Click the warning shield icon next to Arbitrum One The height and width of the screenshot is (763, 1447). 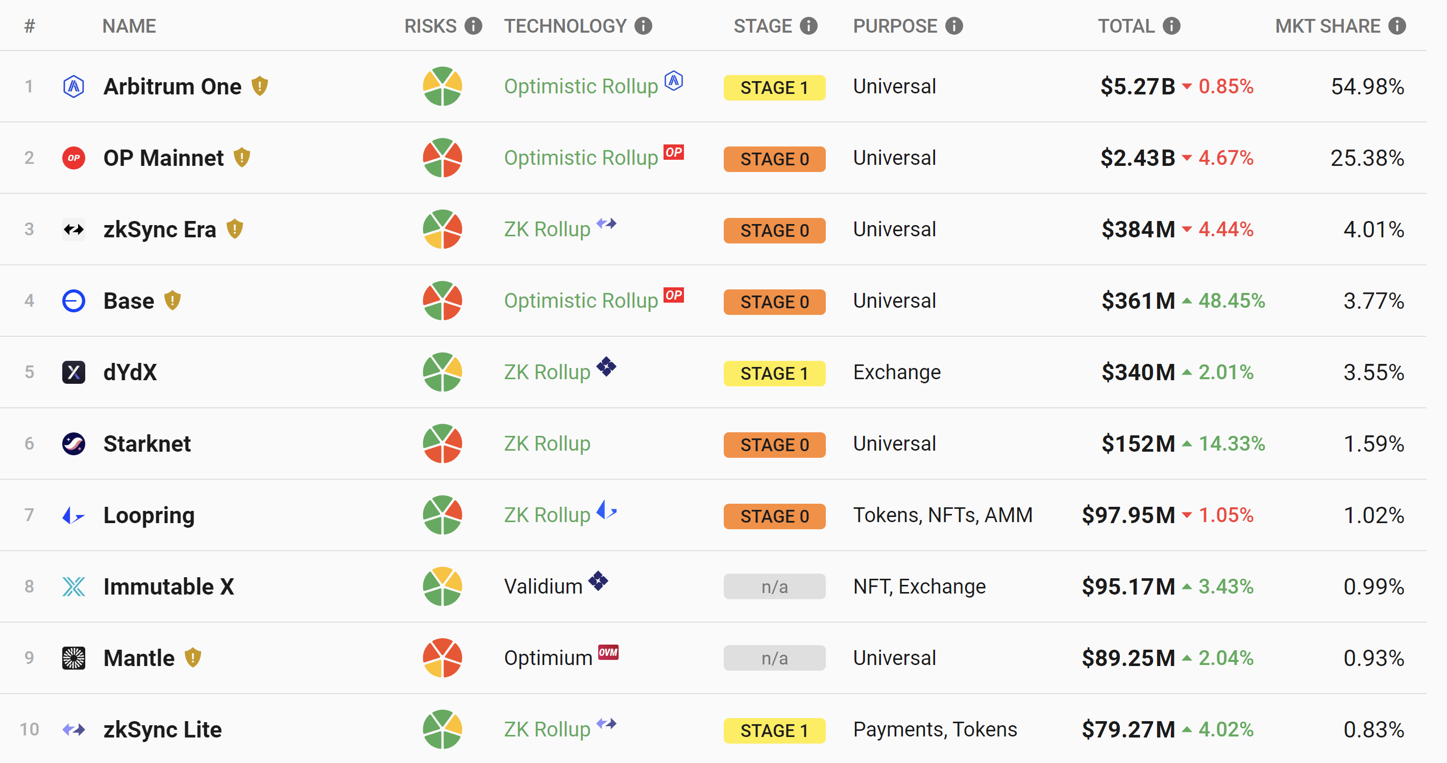point(259,86)
